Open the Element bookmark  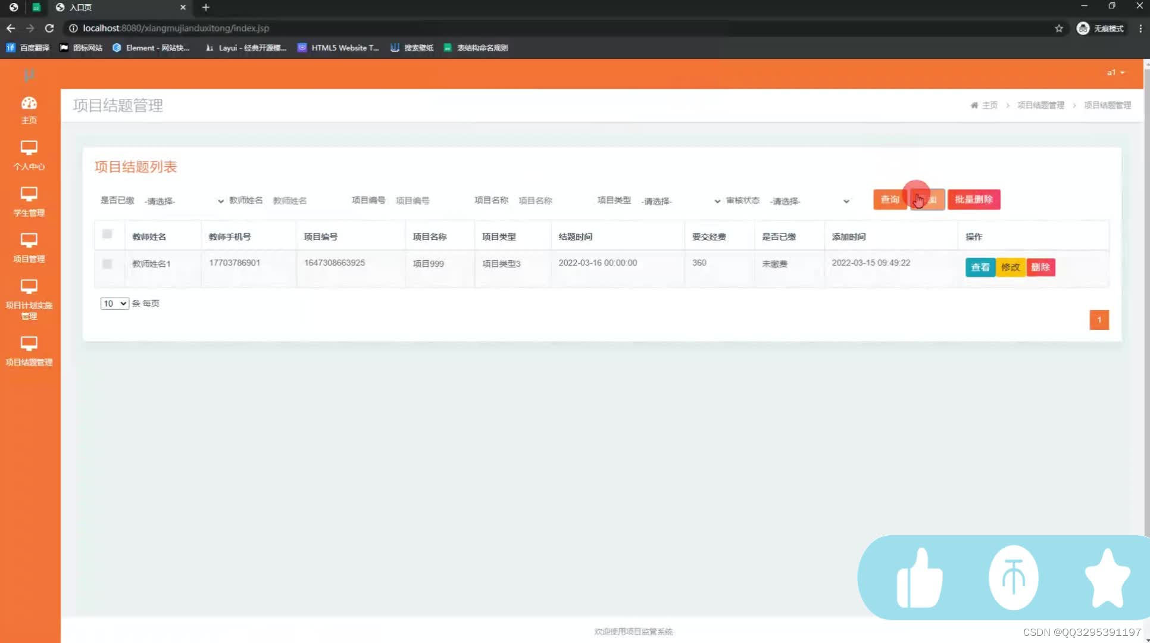(151, 48)
